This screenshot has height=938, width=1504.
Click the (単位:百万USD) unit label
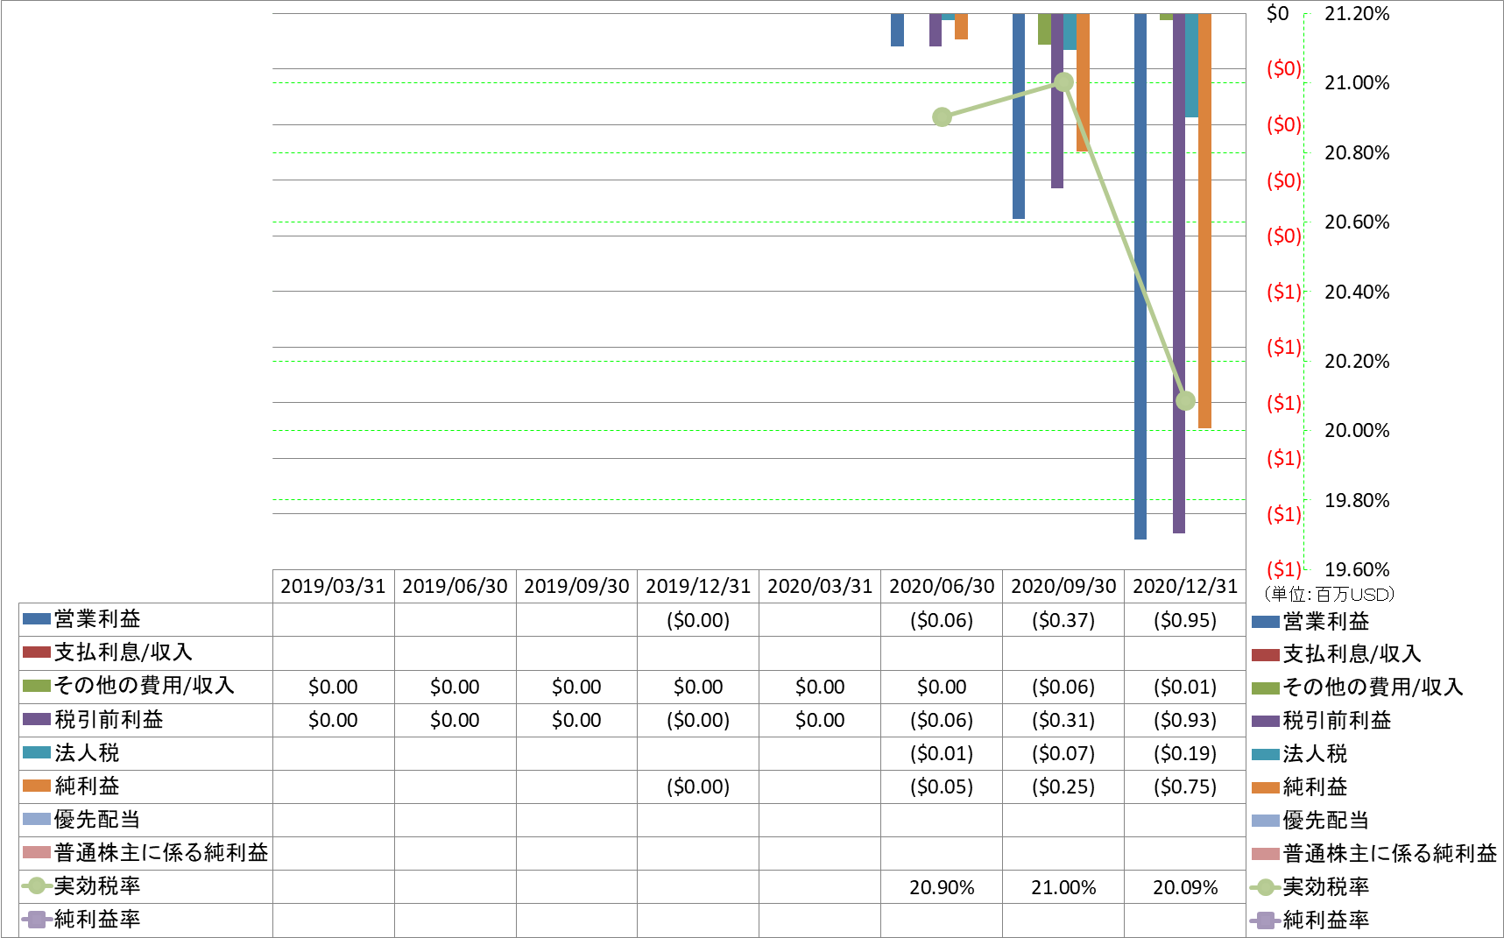point(1328,594)
